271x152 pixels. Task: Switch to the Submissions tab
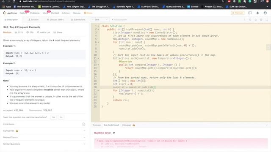(78, 20)
